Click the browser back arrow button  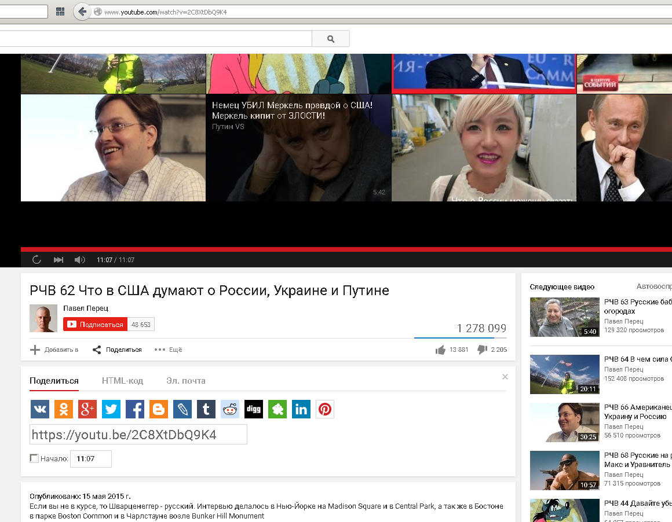[82, 12]
